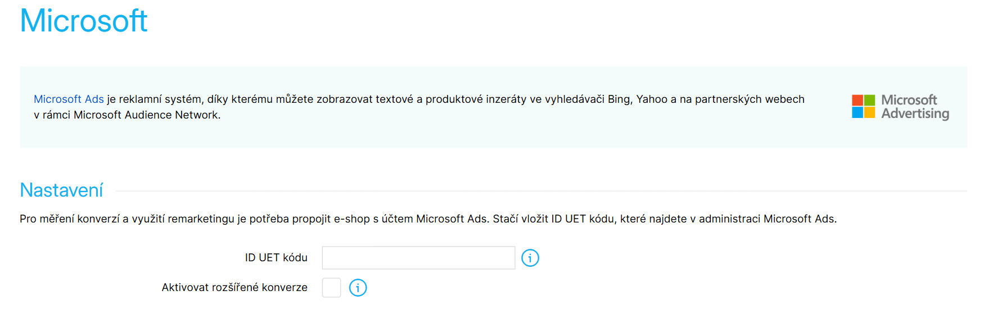Click the words je reklamní systém in banner
Image resolution: width=988 pixels, height=309 pixels.
155,99
